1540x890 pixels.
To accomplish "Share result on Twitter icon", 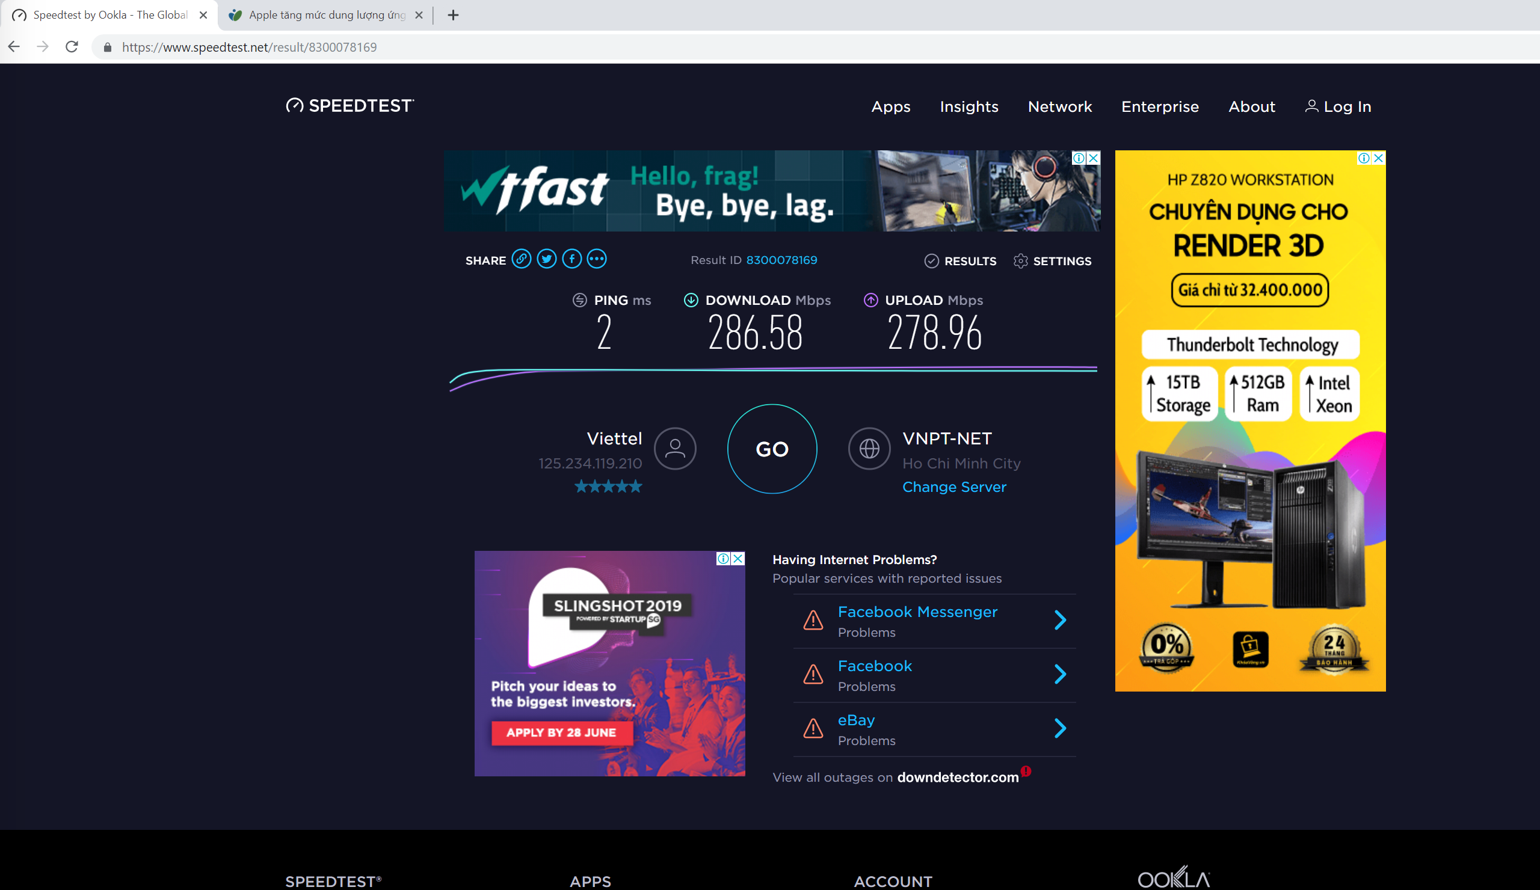I will (546, 259).
